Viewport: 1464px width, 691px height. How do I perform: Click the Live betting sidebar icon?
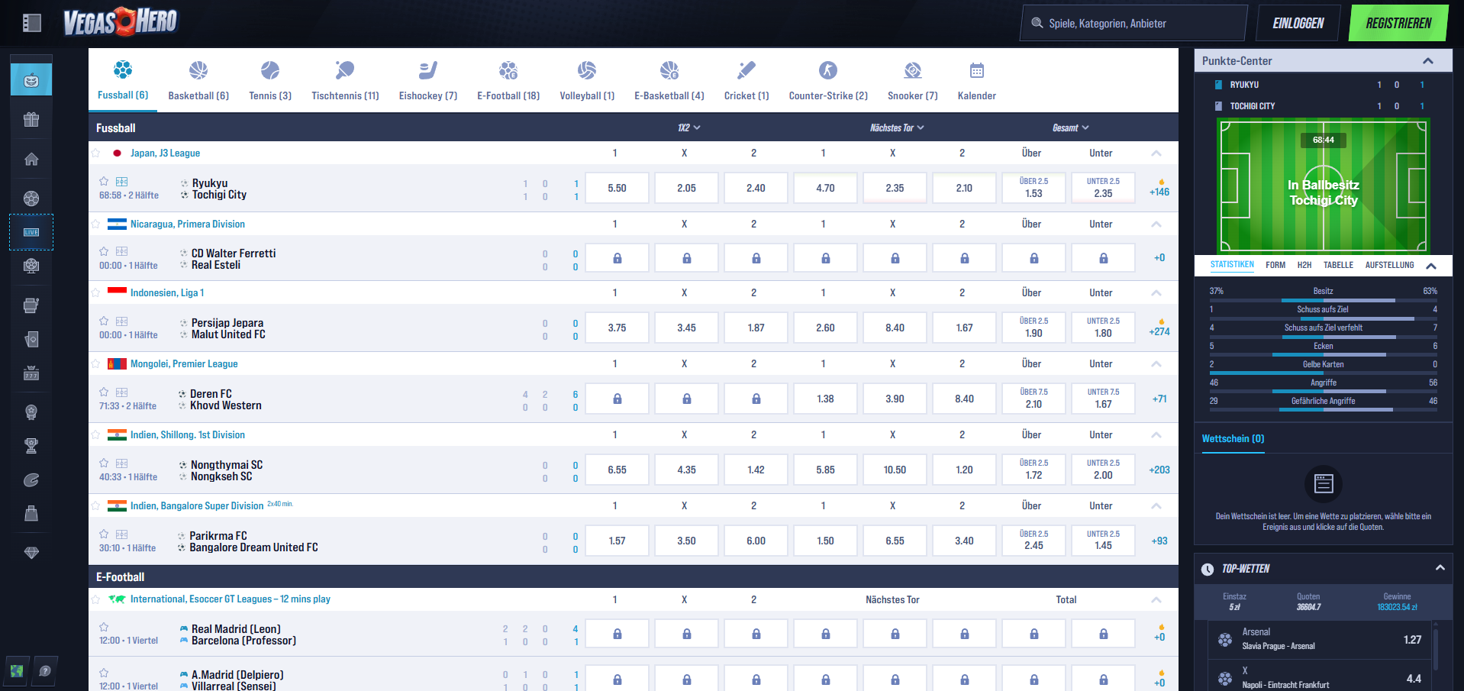[31, 232]
